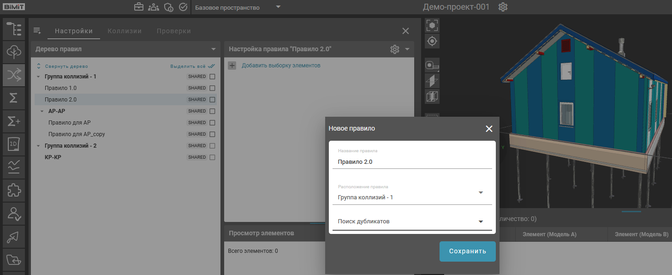Image resolution: width=672 pixels, height=275 pixels.
Task: Open the Поиск дубликатов dropdown
Action: pos(480,221)
